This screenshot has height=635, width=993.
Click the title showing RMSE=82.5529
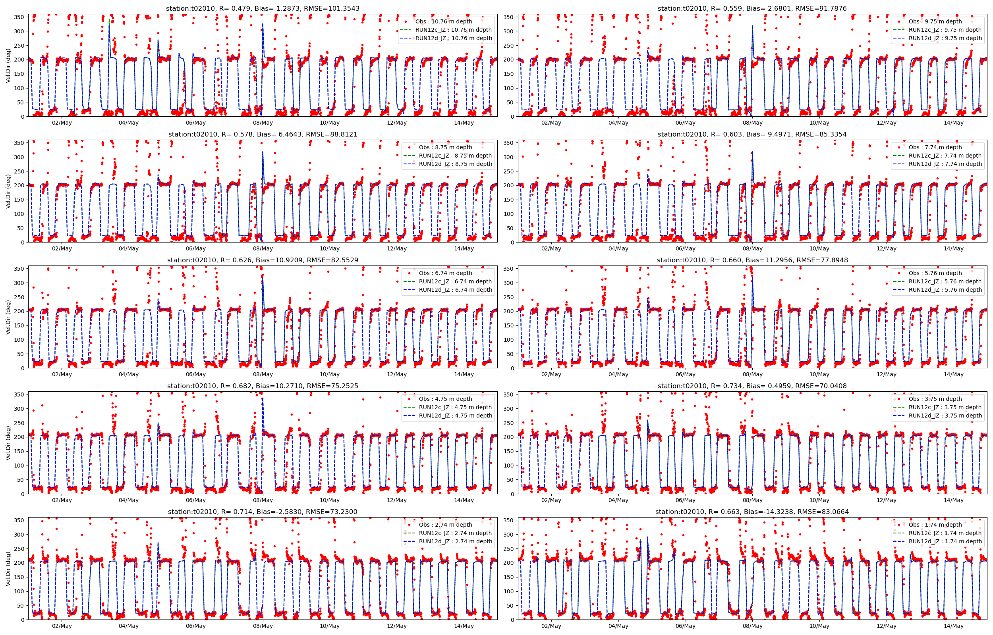click(x=263, y=260)
